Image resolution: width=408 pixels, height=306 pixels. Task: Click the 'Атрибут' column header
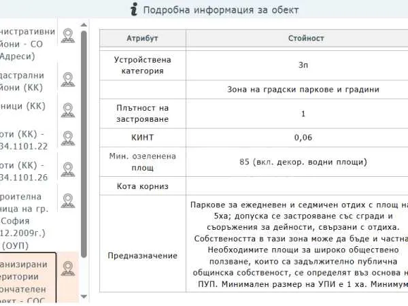click(x=143, y=38)
